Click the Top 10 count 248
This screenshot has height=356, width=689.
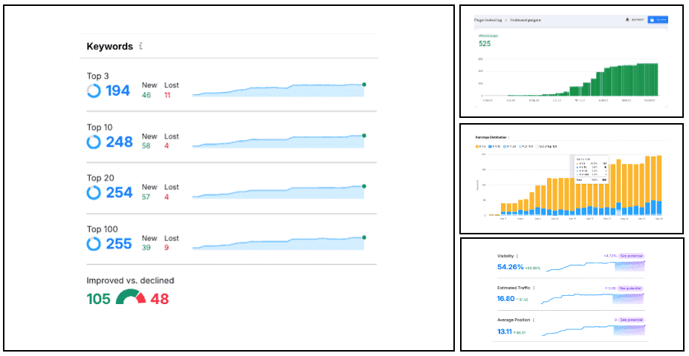coord(119,142)
